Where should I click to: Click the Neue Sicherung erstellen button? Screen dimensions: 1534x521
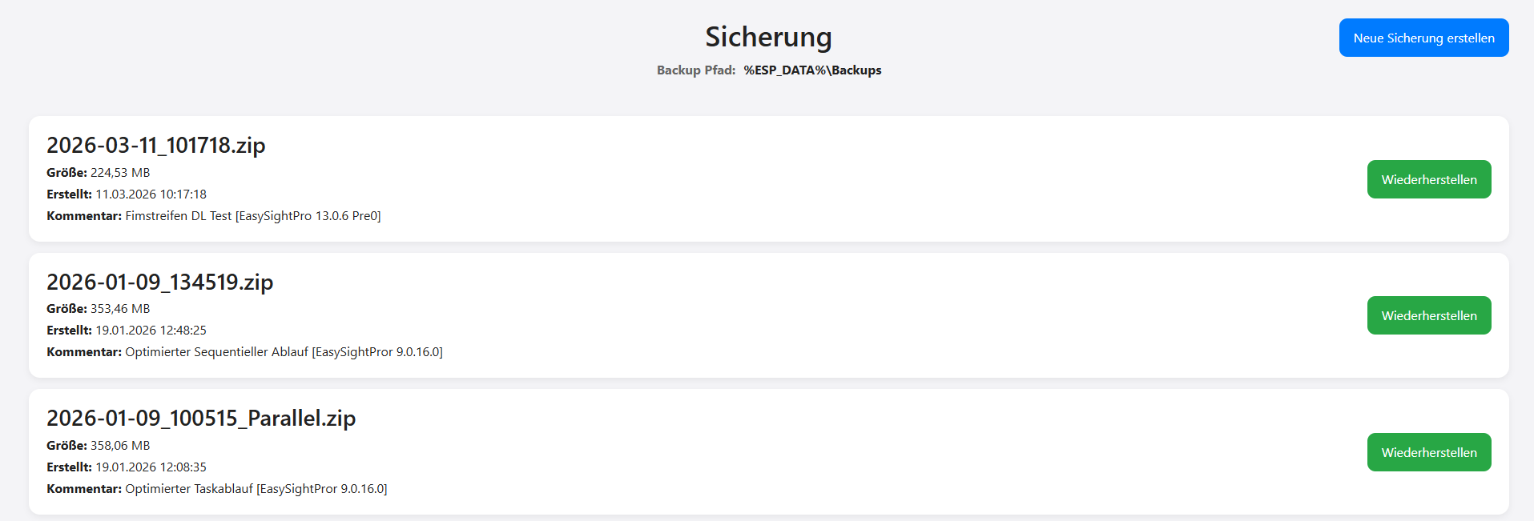[1423, 38]
